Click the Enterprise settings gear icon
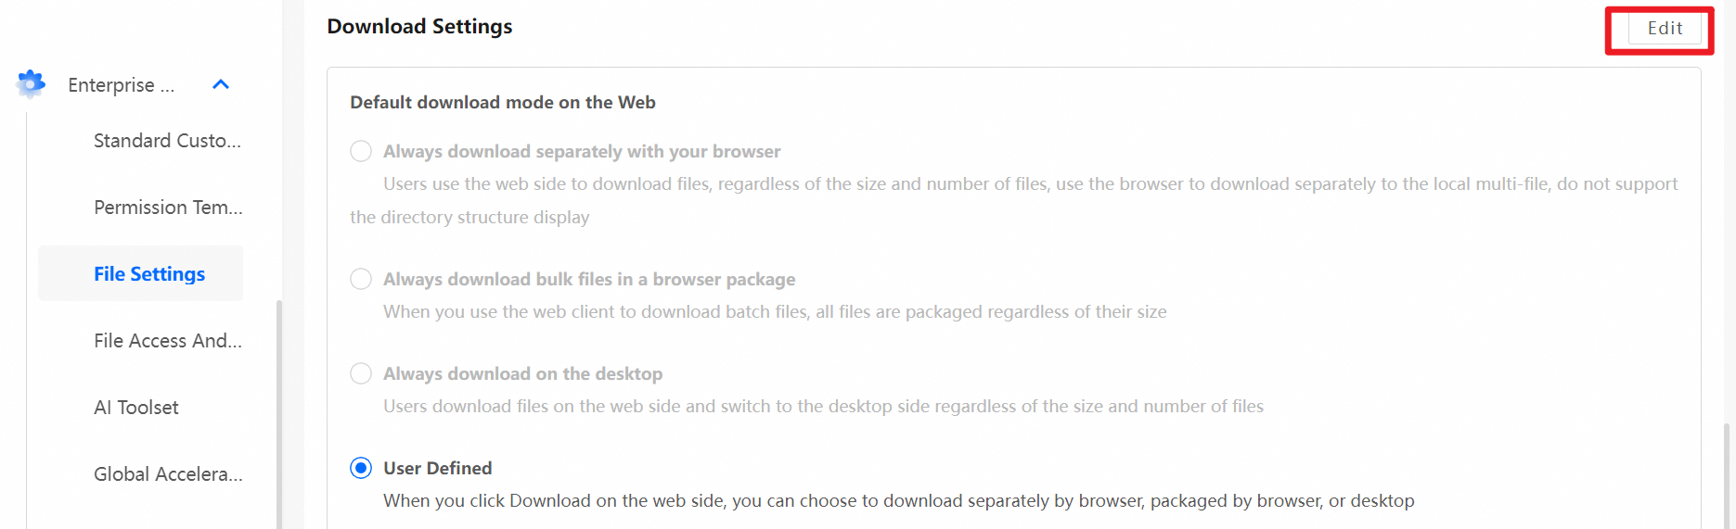The width and height of the screenshot is (1736, 529). [31, 84]
